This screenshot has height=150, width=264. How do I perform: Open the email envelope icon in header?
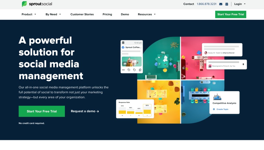(x=221, y=4)
